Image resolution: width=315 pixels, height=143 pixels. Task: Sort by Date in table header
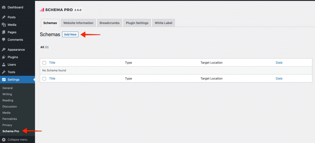279,63
